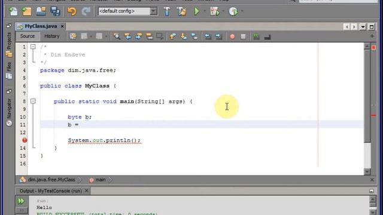
Task: Shift line right icon
Action: [218, 36]
